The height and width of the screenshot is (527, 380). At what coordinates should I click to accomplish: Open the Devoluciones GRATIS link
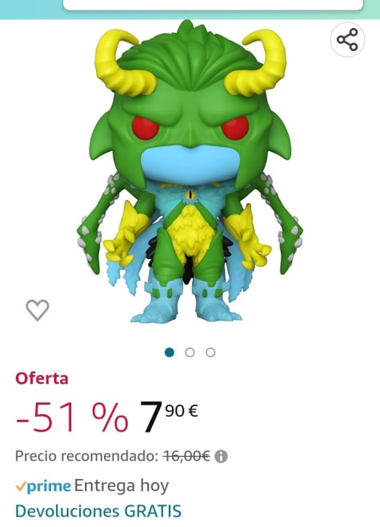pos(98,511)
